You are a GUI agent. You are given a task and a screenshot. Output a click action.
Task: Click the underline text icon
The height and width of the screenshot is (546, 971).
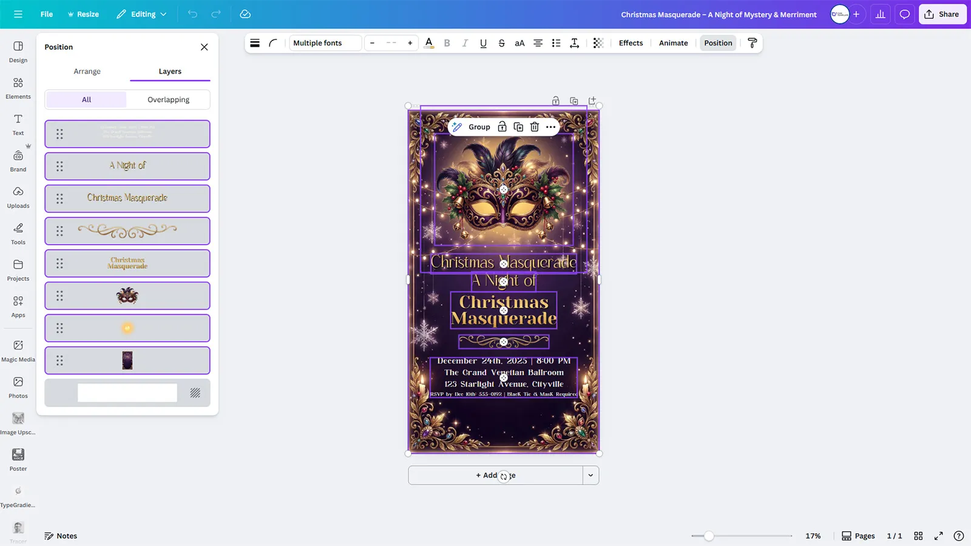coord(483,43)
